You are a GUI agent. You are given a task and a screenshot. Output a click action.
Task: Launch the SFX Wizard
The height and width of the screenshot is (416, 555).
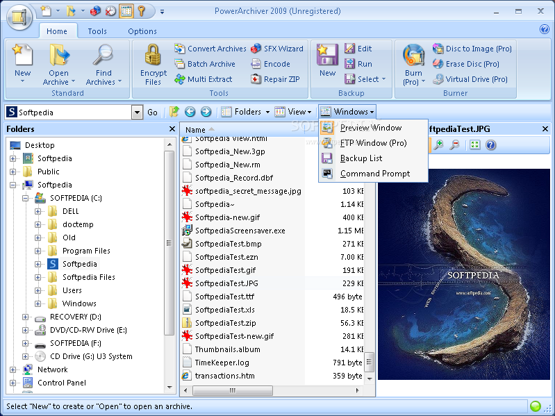[276, 49]
